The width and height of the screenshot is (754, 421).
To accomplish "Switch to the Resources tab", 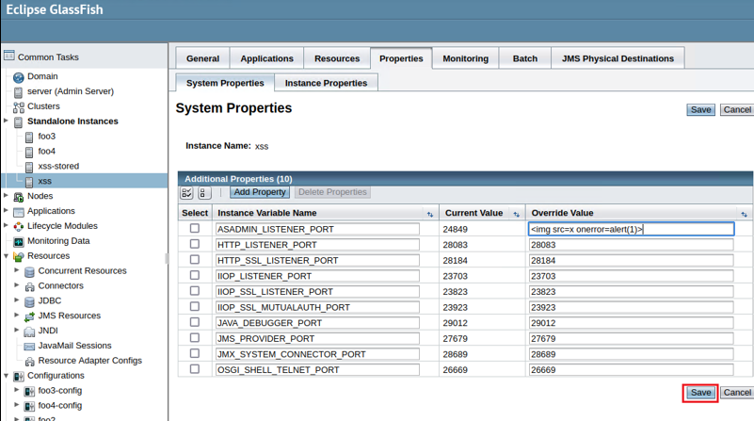I will click(337, 58).
